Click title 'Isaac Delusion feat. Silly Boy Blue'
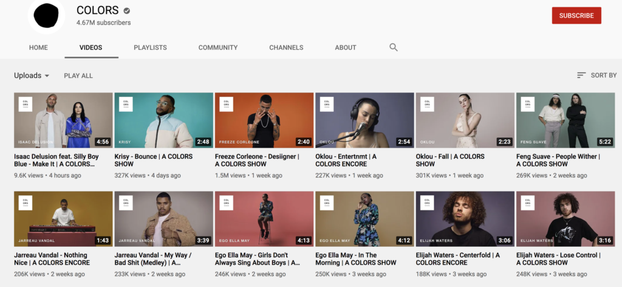 click(x=56, y=160)
